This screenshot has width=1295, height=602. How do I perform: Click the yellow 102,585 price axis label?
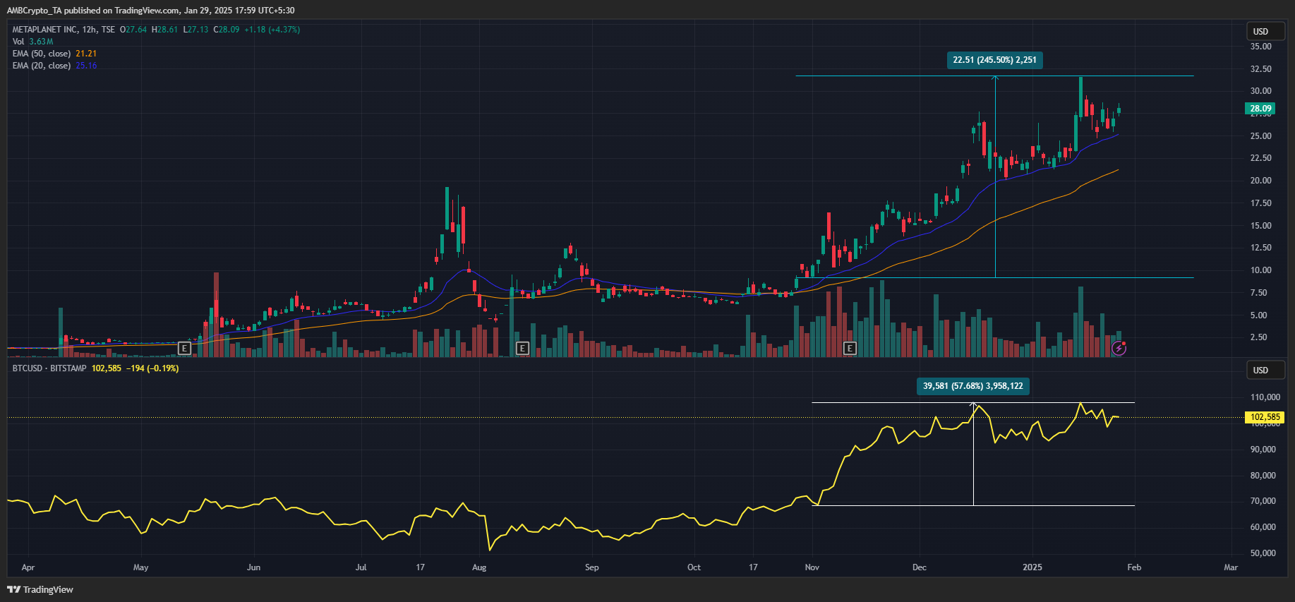[x=1265, y=417]
